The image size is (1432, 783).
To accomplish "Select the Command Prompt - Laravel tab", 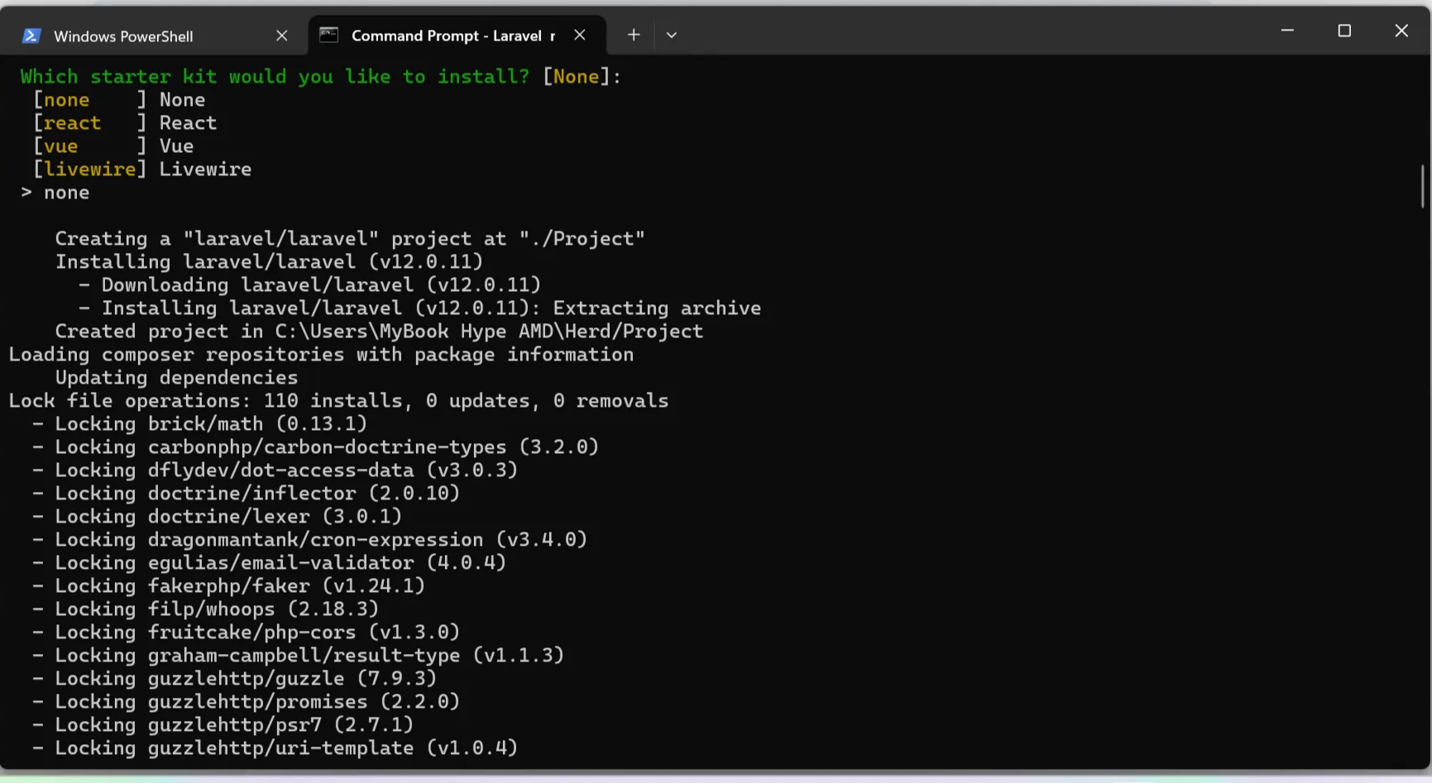I will tap(457, 36).
